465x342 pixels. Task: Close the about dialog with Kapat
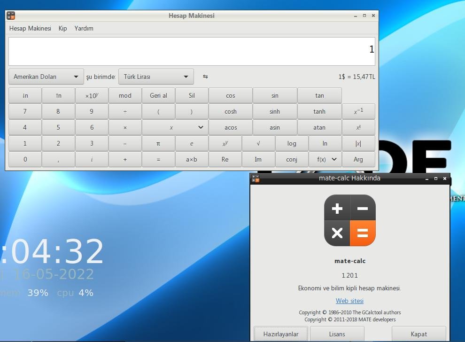419,334
